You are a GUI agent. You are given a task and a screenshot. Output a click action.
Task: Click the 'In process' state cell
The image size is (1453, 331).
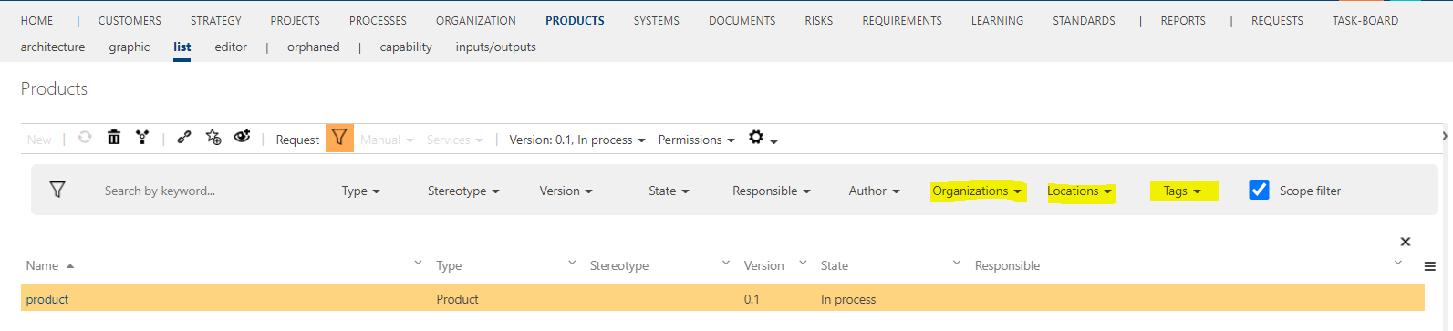848,299
